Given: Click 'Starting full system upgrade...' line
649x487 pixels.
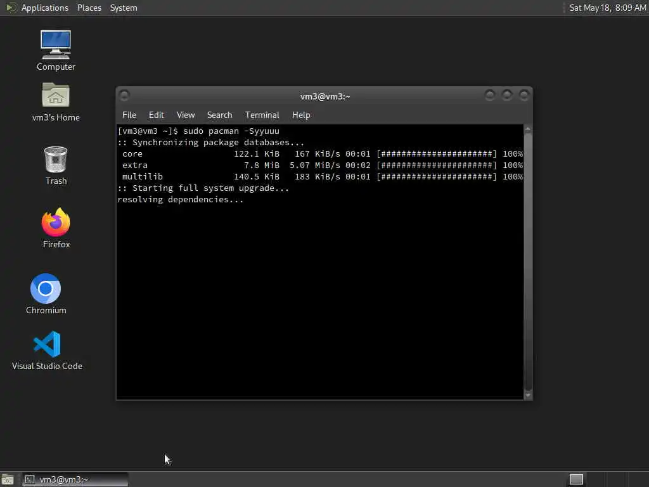Looking at the screenshot, I should coord(203,188).
